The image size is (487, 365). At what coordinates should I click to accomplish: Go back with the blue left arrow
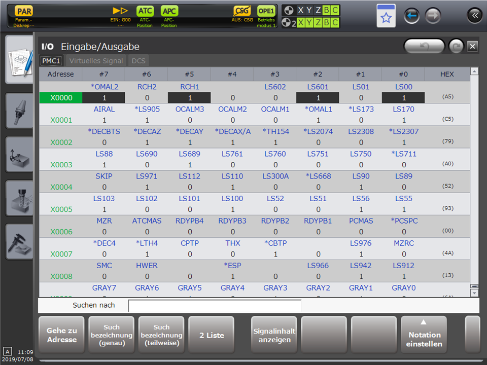(411, 16)
